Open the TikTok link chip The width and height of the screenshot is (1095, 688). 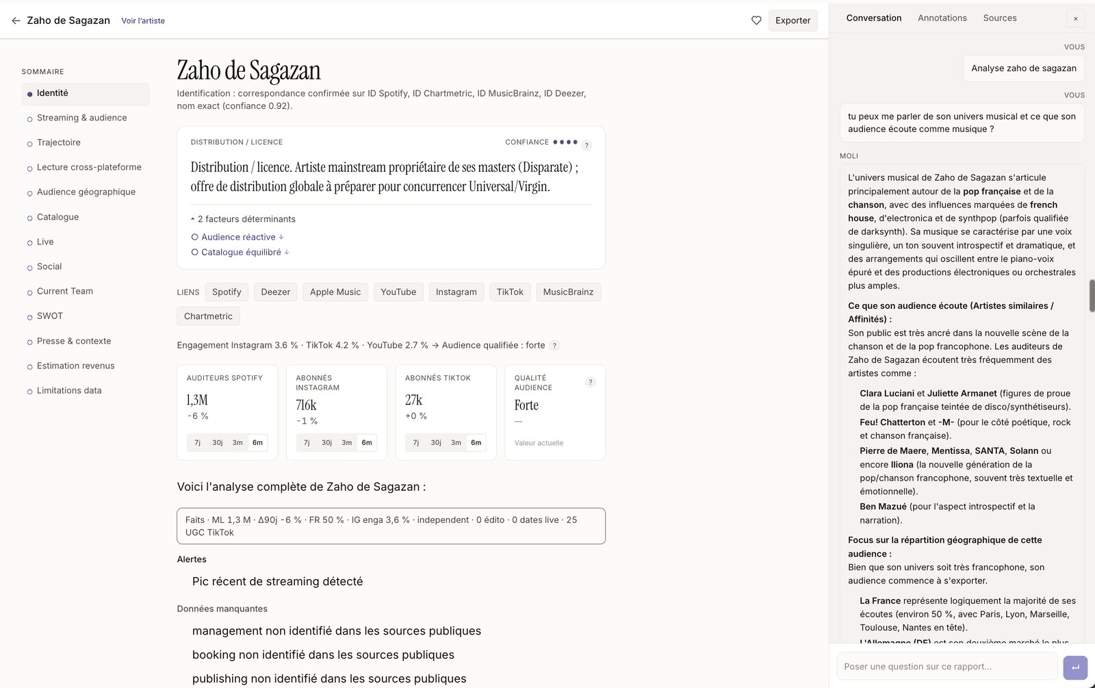510,292
